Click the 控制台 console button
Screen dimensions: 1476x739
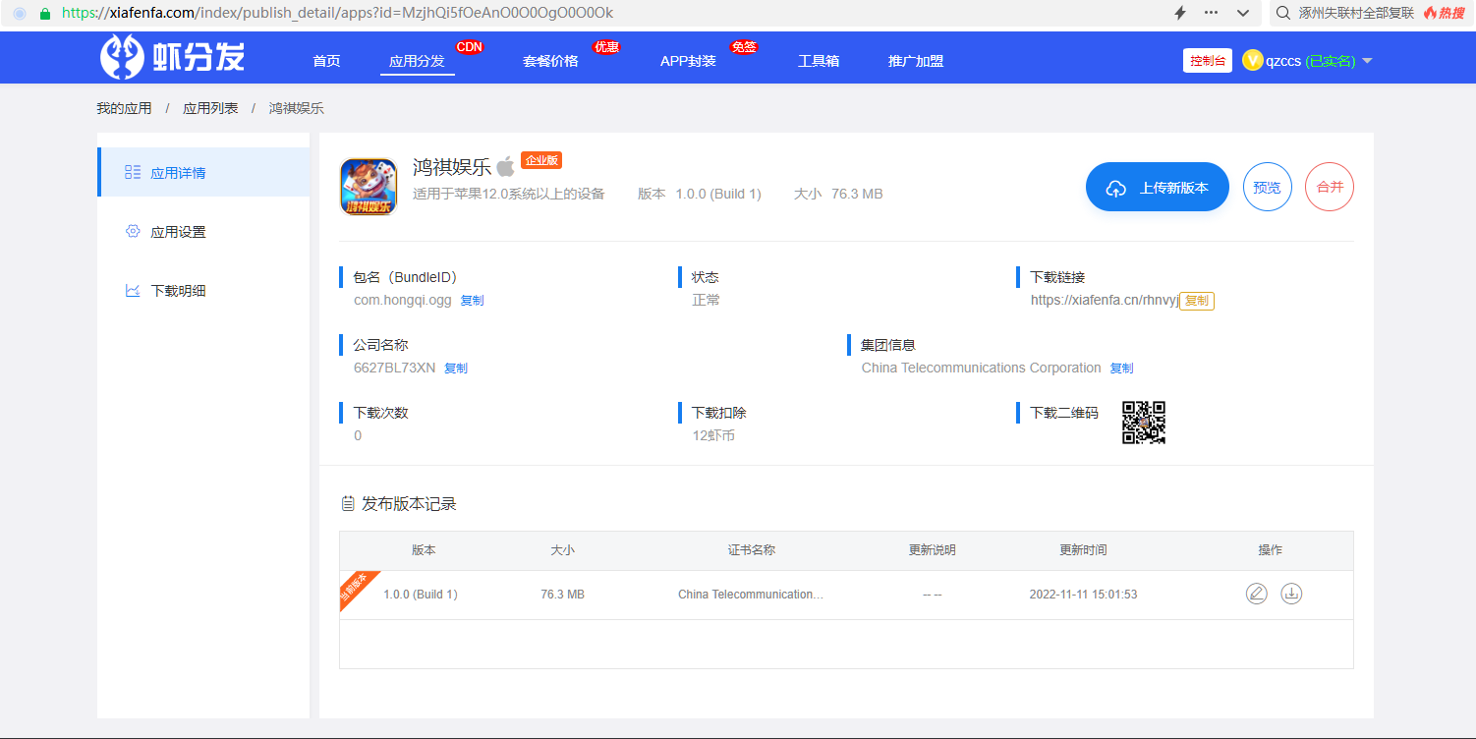pos(1207,61)
